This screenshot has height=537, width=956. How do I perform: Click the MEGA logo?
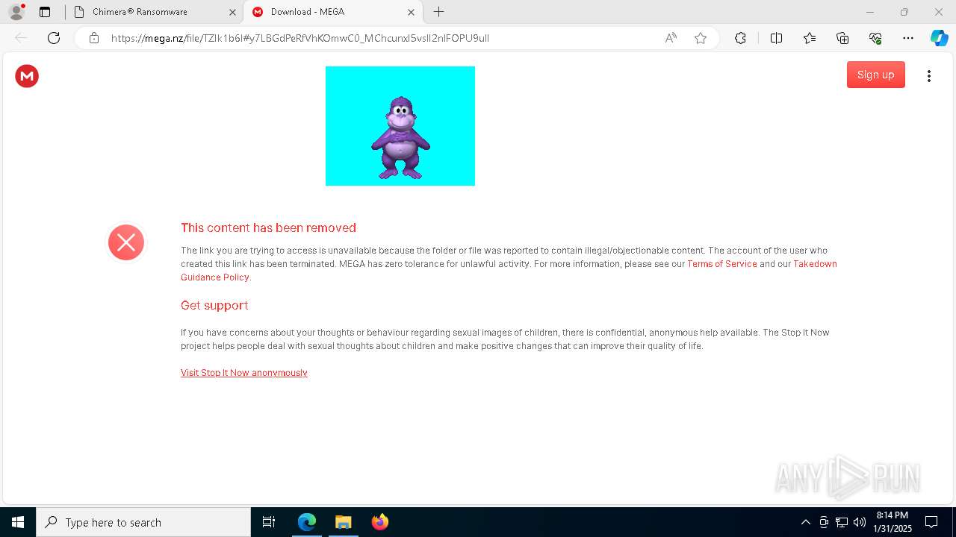point(27,75)
